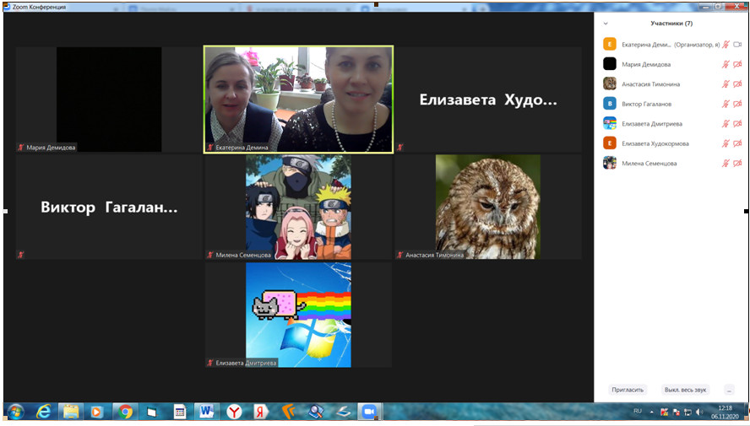
Task: Show hidden system tray icons
Action: 652,412
